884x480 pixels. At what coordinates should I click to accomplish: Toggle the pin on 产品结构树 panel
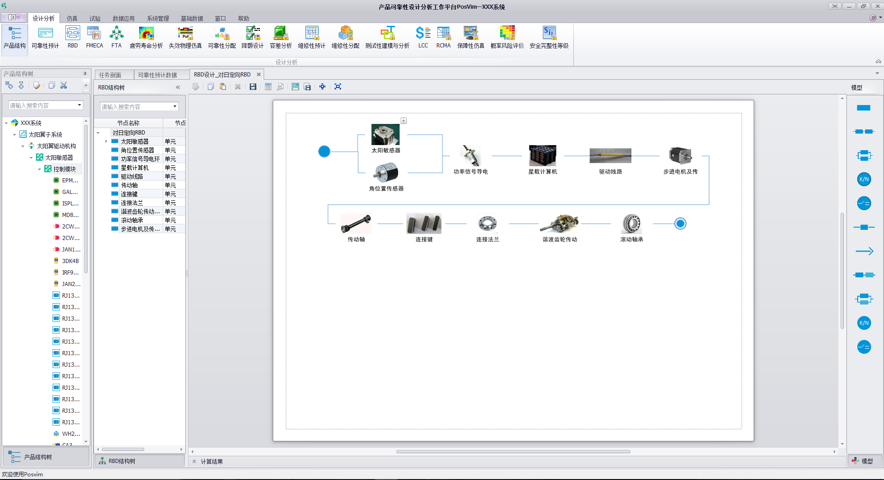(85, 74)
